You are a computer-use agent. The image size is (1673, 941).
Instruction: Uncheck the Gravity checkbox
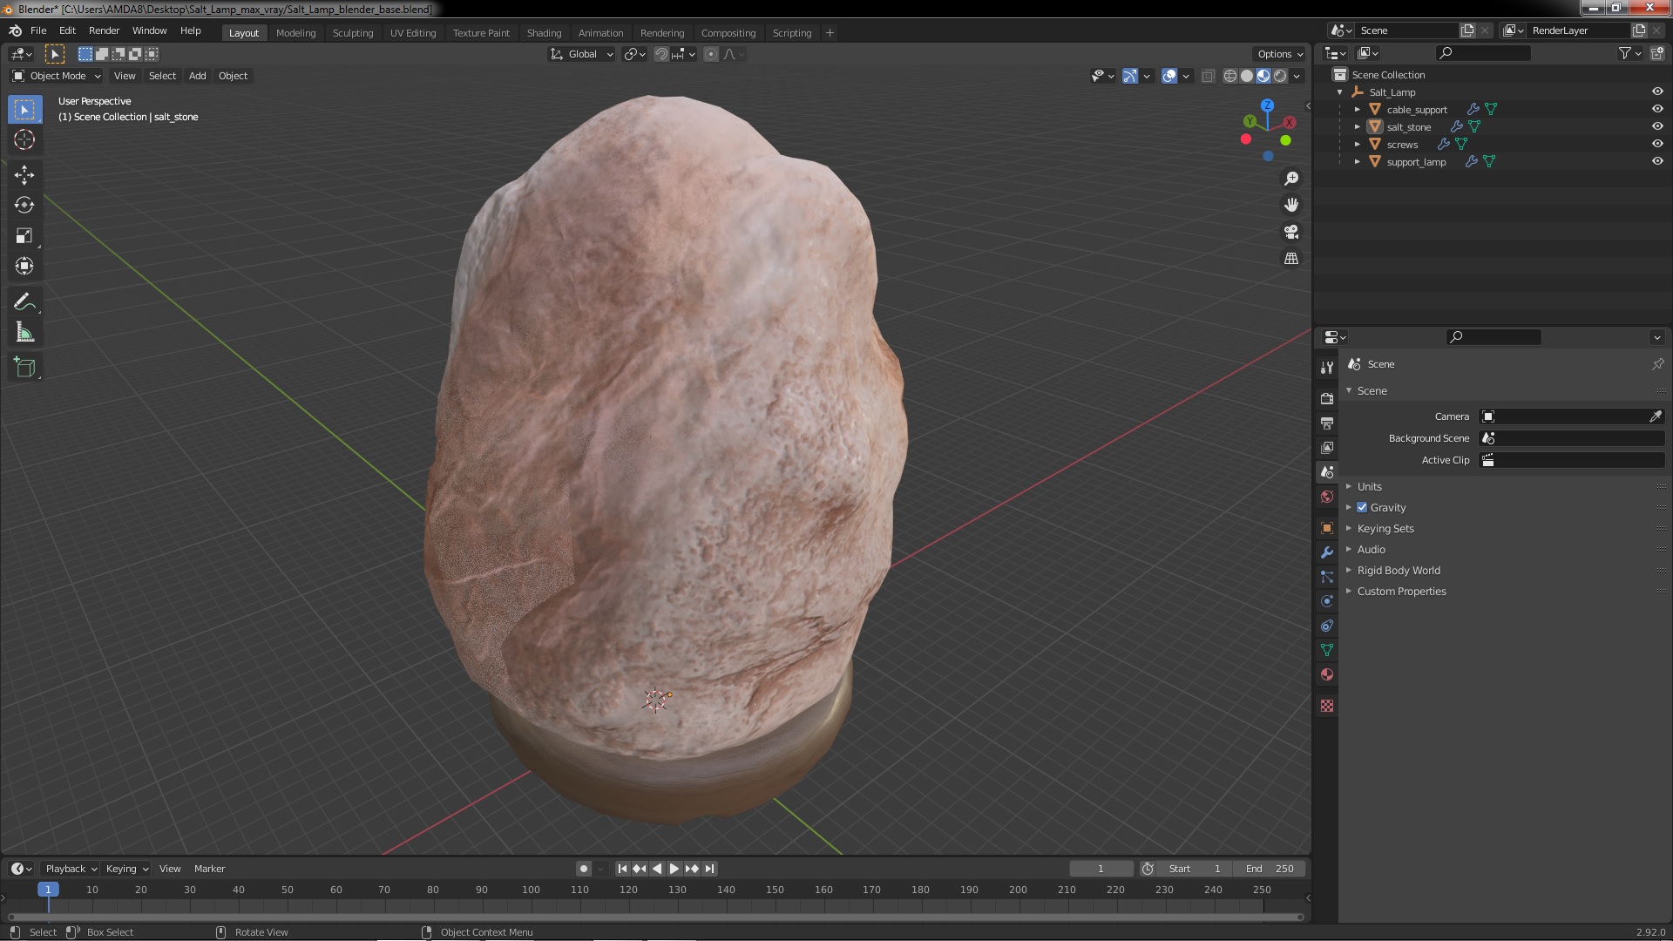(x=1362, y=507)
